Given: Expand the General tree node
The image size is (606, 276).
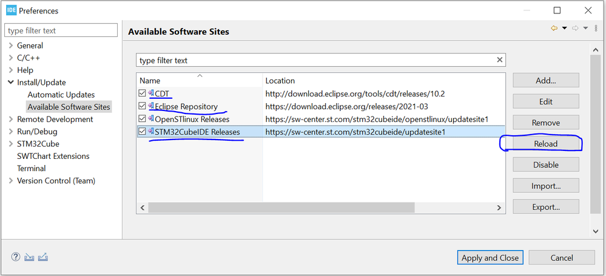Looking at the screenshot, I should click(x=10, y=45).
